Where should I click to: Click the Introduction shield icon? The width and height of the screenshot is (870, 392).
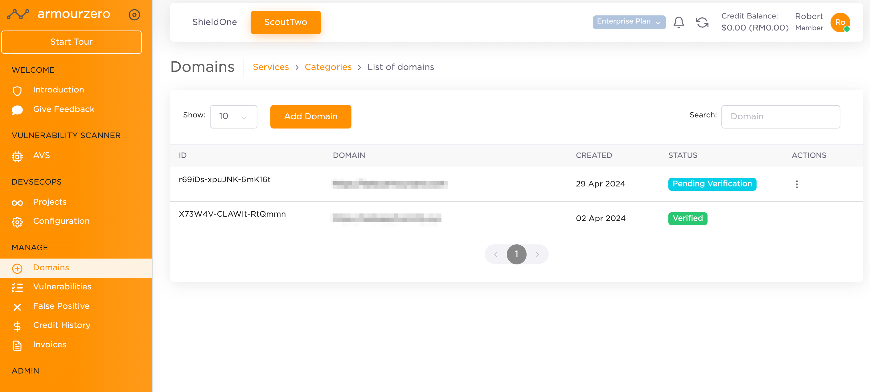[17, 91]
